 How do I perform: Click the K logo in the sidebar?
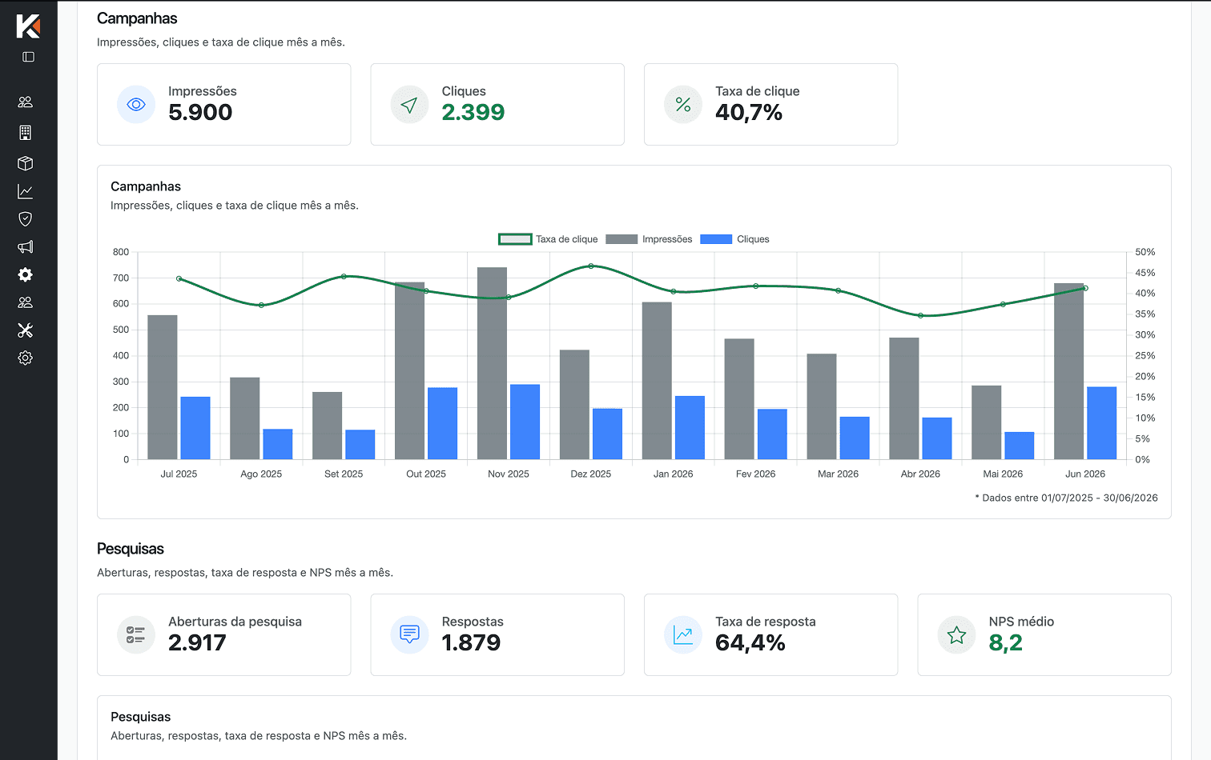coord(28,26)
